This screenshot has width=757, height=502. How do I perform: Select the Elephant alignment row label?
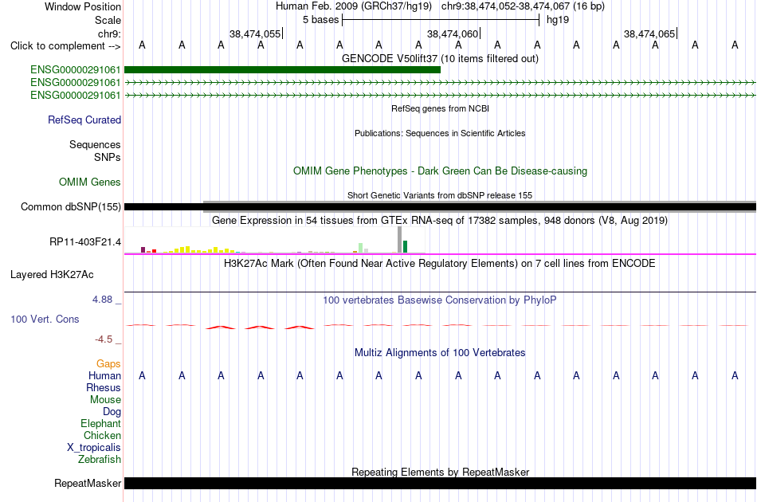(x=101, y=423)
